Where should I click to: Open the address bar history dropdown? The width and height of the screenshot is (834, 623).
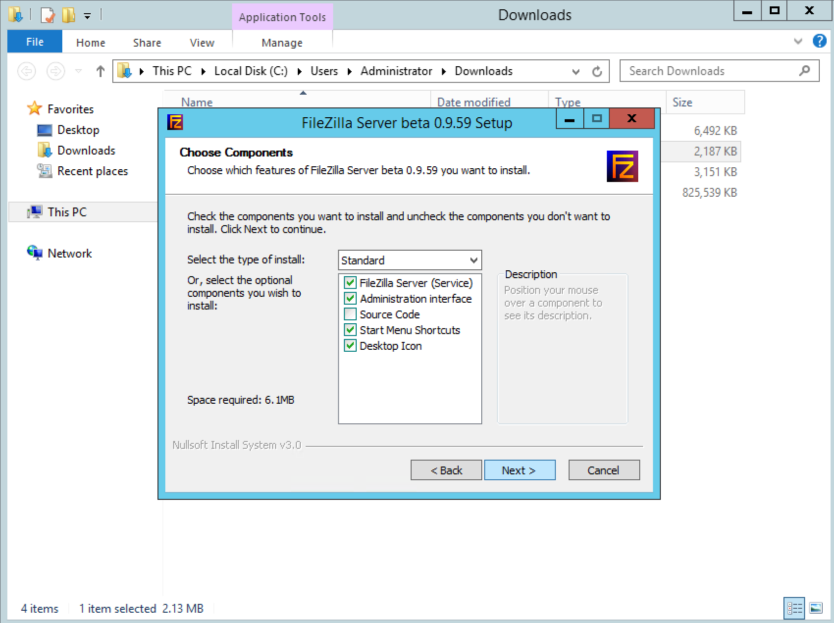[575, 71]
